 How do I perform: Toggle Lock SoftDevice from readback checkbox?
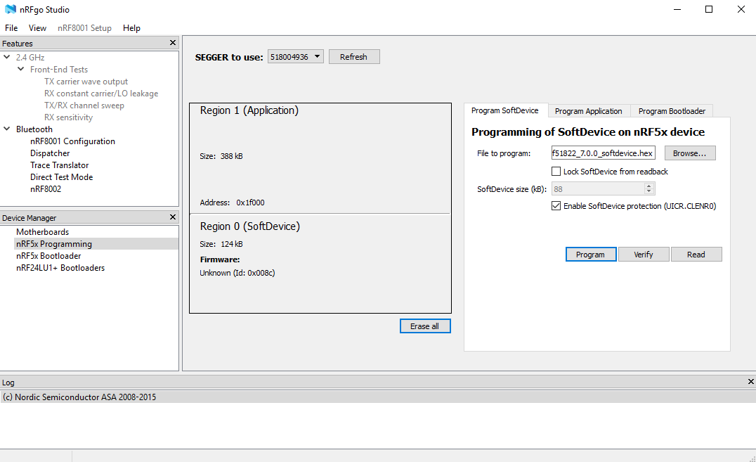click(556, 172)
